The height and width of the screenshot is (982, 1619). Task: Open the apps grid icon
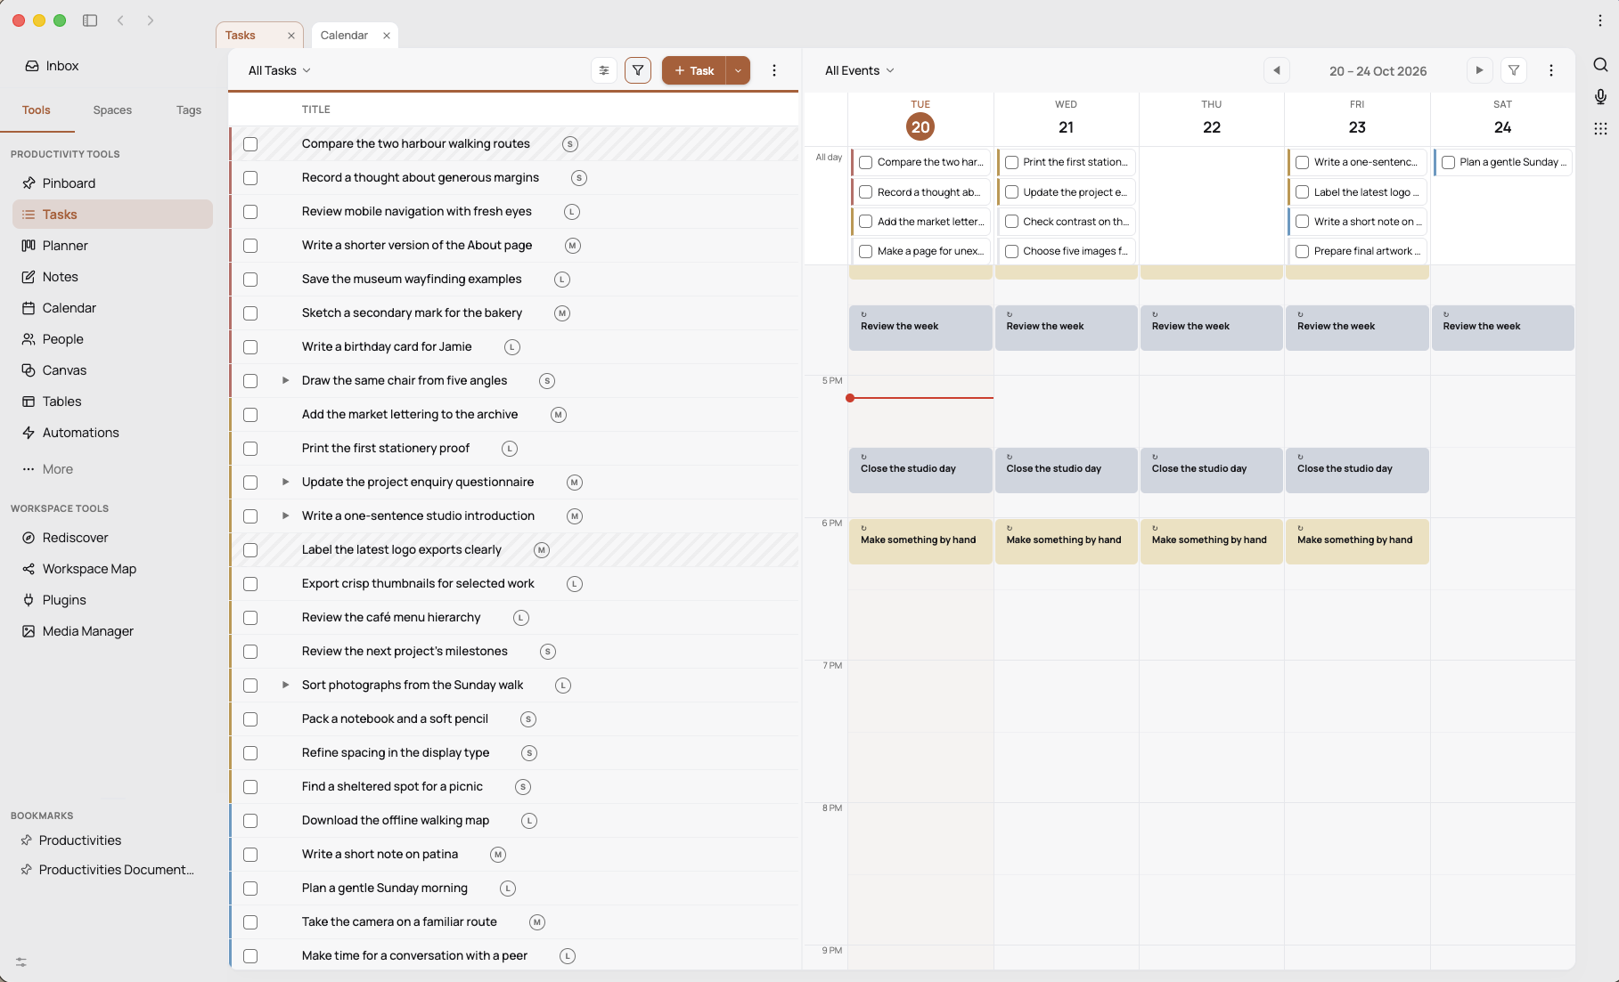(x=1600, y=128)
